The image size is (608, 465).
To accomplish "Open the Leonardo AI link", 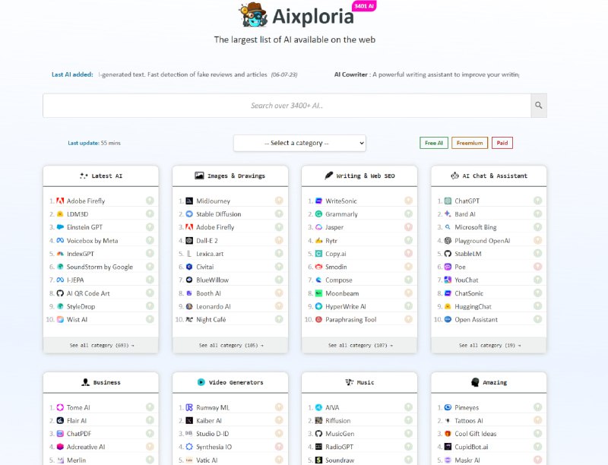I will 214,306.
